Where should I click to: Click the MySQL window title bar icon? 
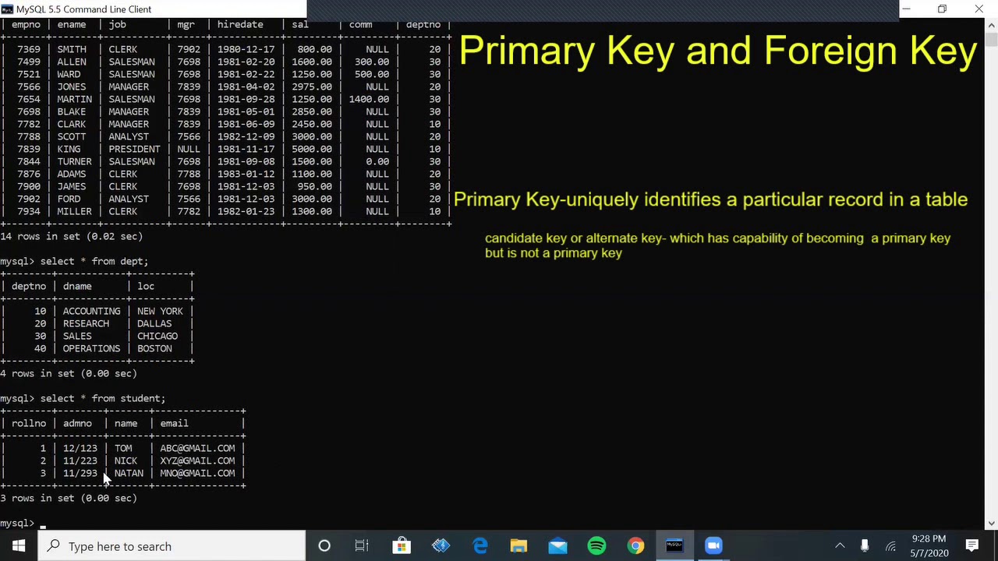[7, 9]
